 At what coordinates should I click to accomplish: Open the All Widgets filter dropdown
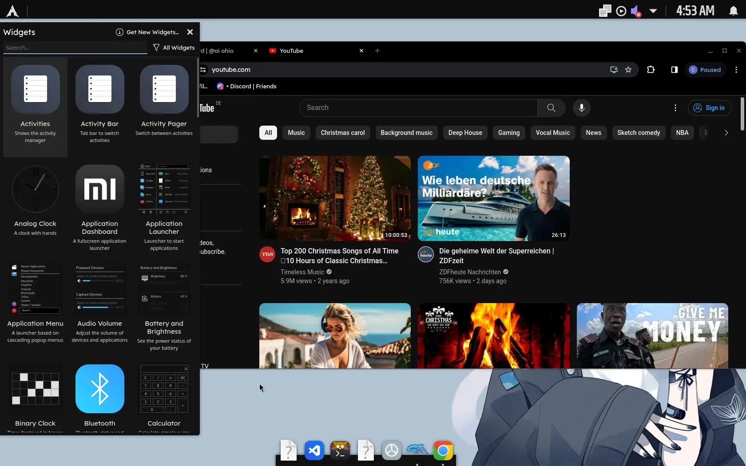pyautogui.click(x=174, y=47)
